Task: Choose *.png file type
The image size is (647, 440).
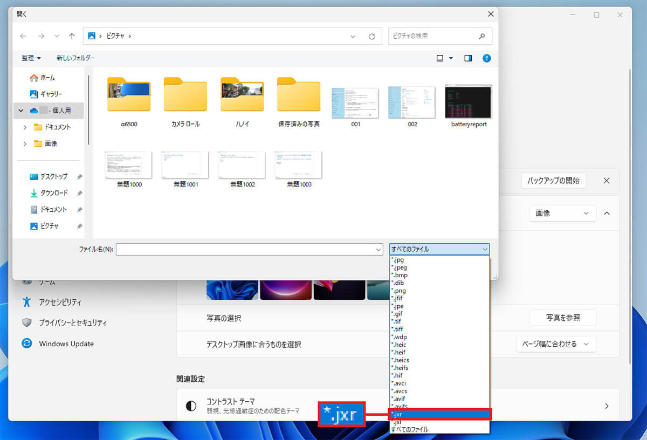Action: click(439, 291)
